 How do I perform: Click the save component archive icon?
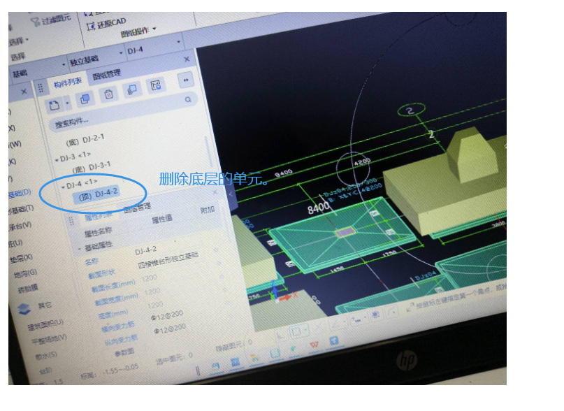(156, 85)
